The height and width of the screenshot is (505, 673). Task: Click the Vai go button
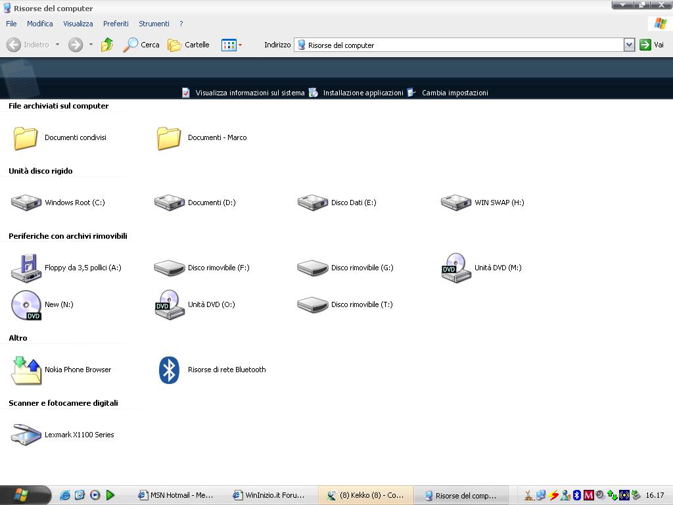click(x=652, y=45)
